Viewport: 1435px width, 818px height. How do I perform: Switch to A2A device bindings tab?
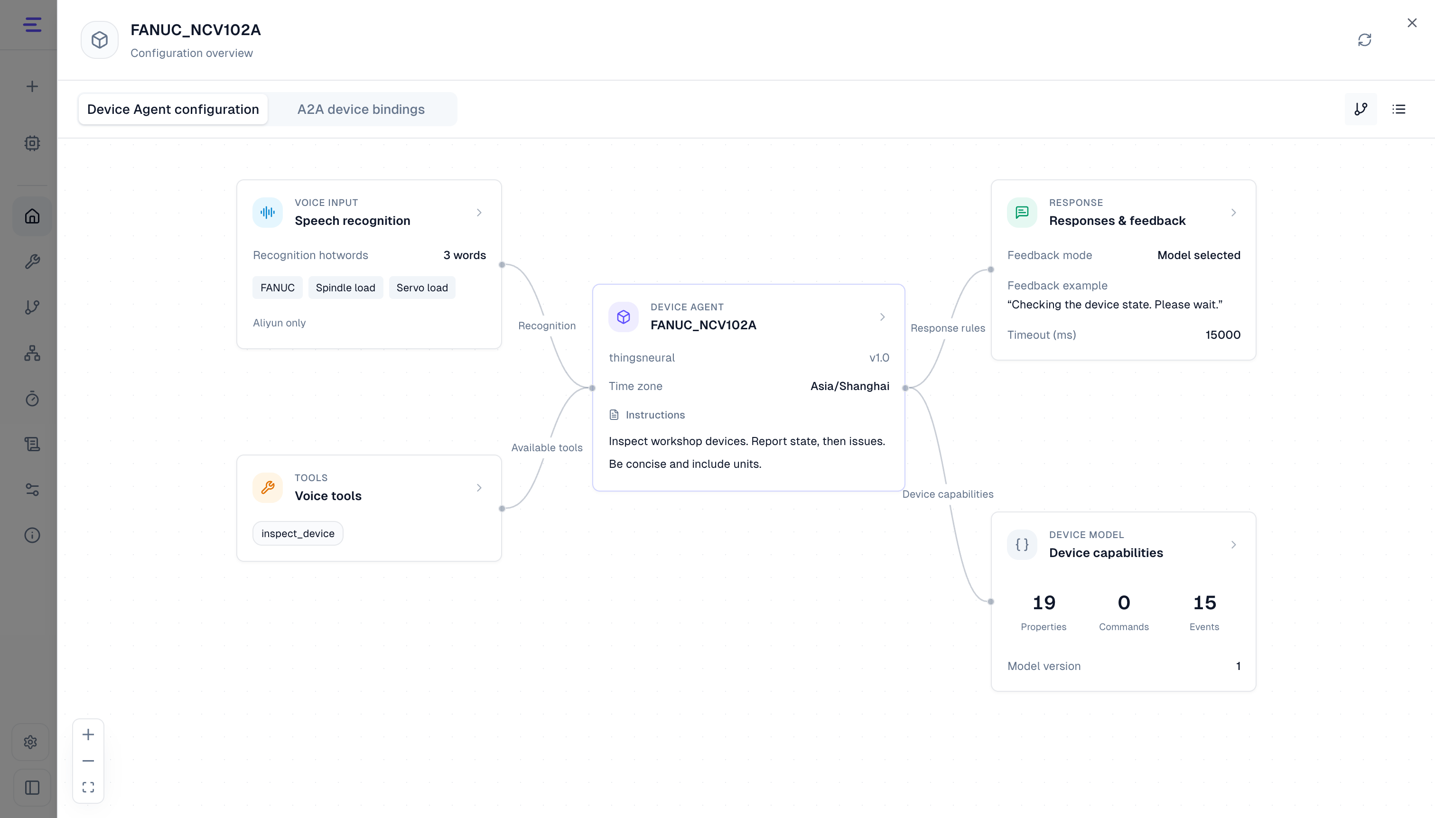coord(361,109)
